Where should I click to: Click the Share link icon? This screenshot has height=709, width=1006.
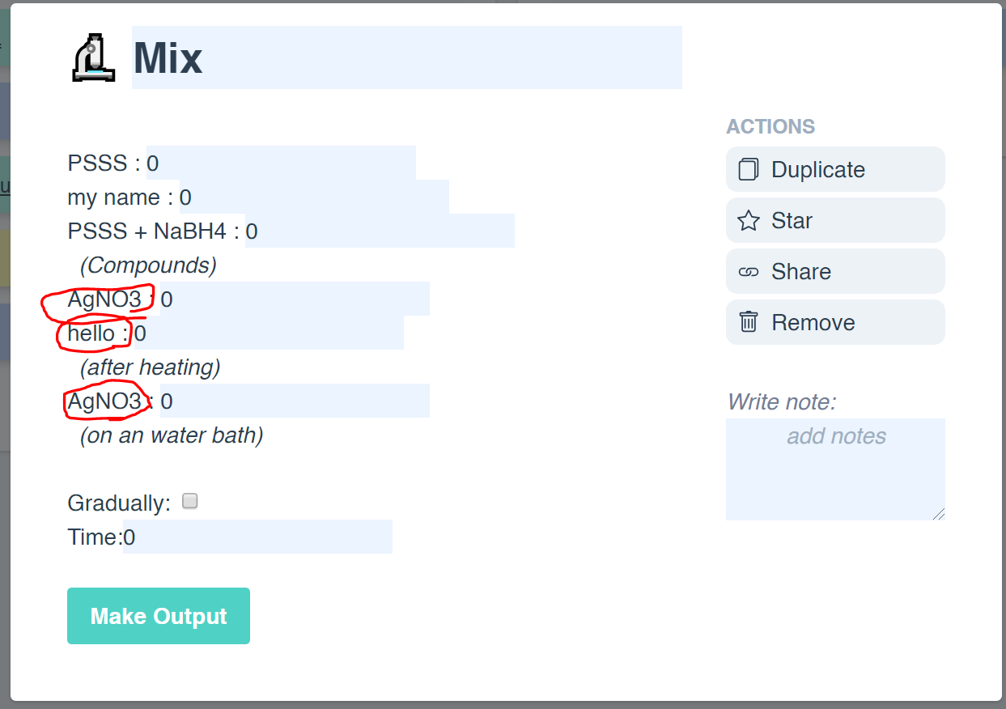click(x=749, y=272)
